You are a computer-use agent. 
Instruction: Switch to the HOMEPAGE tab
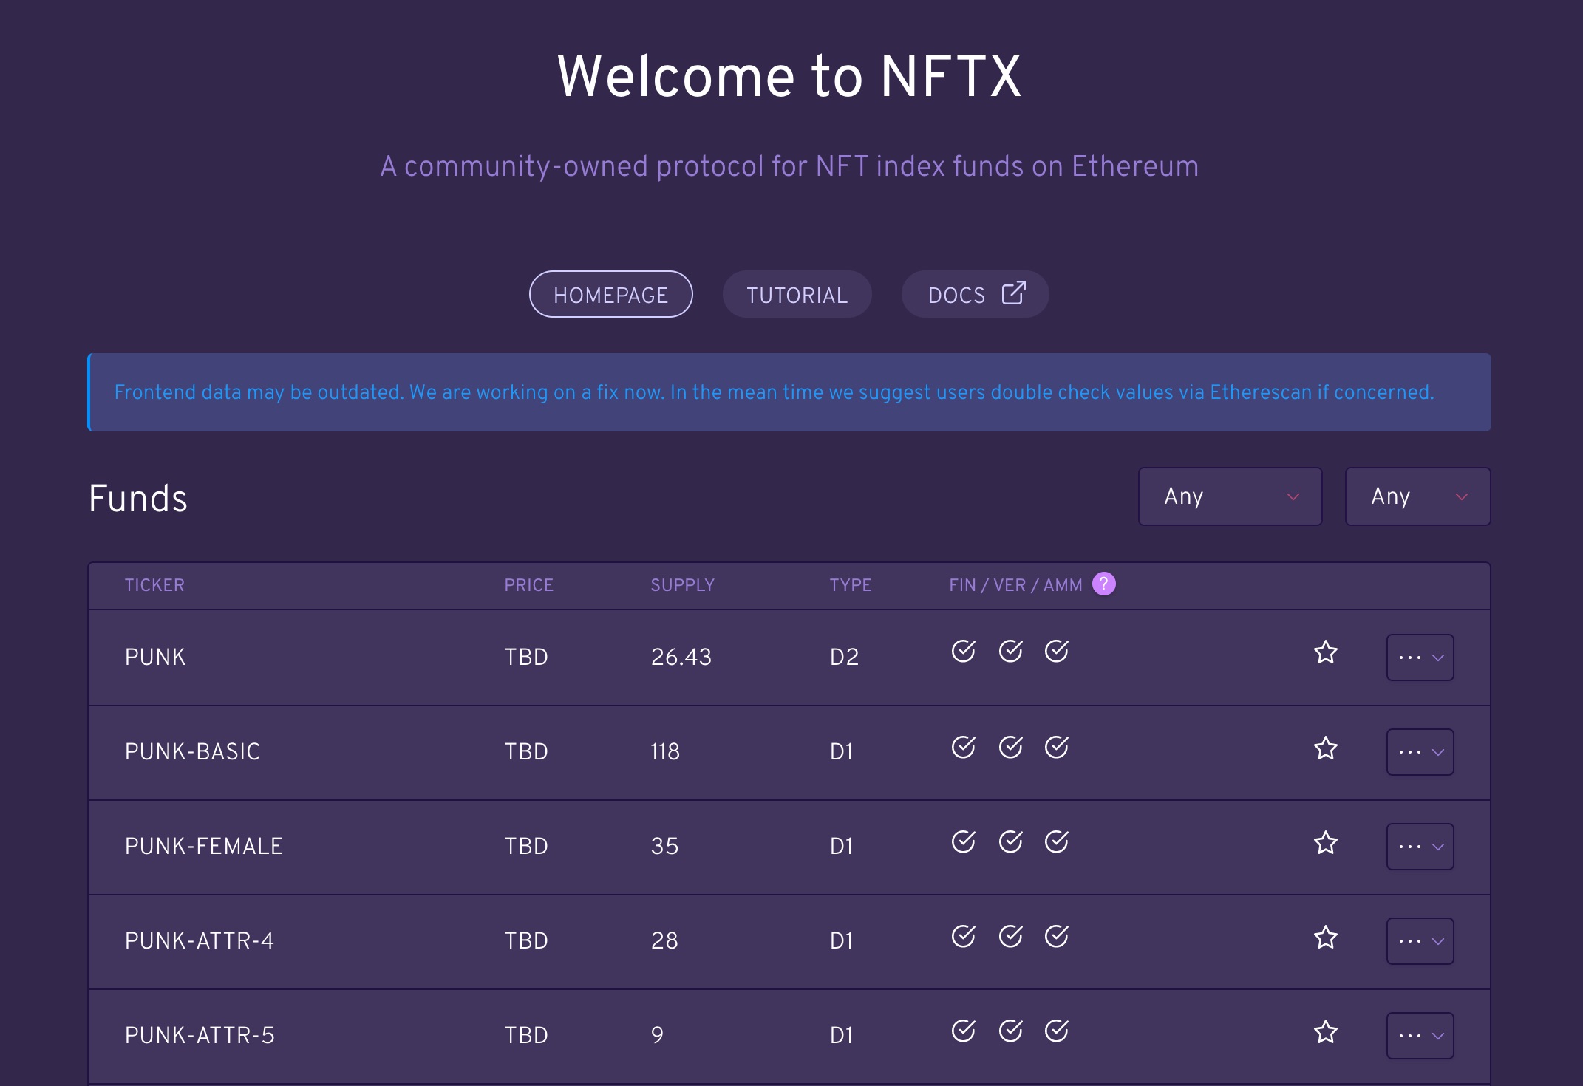610,295
